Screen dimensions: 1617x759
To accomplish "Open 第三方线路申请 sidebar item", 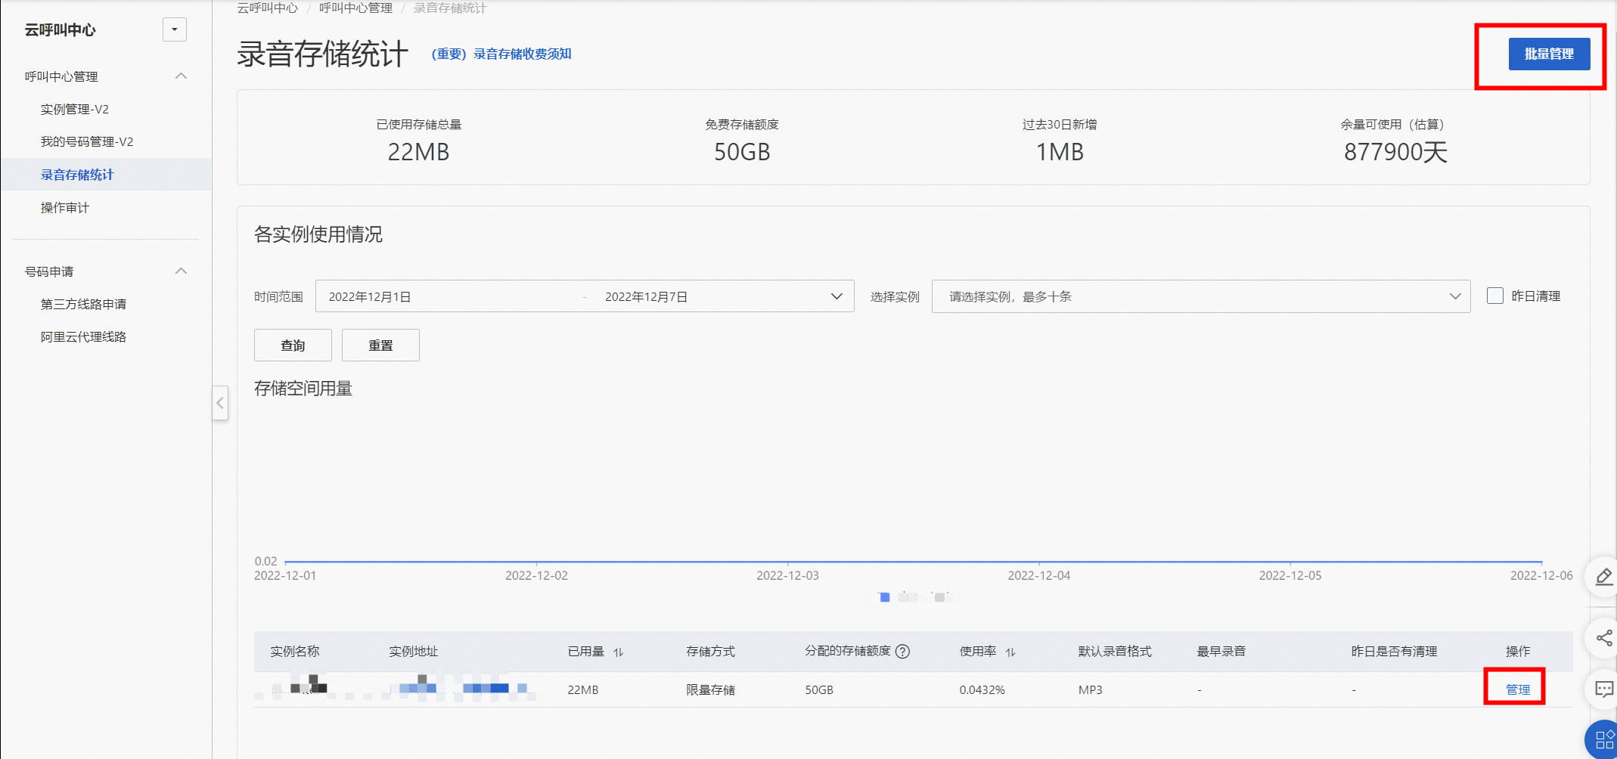I will pos(83,304).
